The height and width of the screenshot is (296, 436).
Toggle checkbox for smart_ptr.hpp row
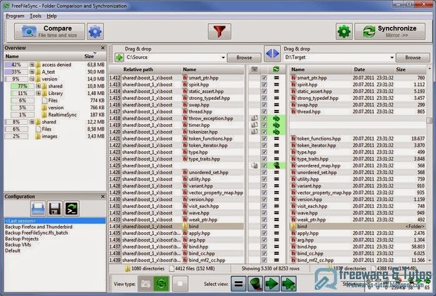[264, 78]
